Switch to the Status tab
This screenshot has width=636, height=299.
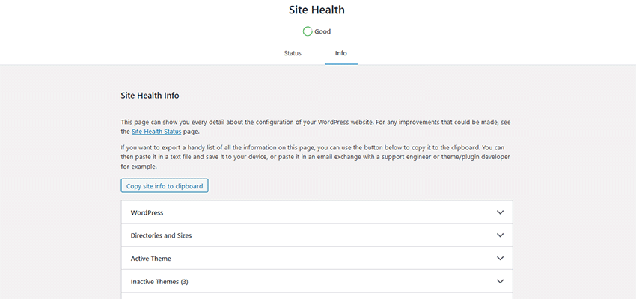293,54
